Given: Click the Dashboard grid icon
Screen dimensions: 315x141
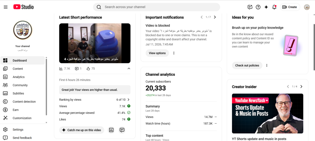Looking at the screenshot, I should coord(5,61).
